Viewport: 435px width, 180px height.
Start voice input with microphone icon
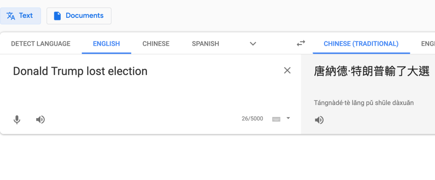coord(17,119)
